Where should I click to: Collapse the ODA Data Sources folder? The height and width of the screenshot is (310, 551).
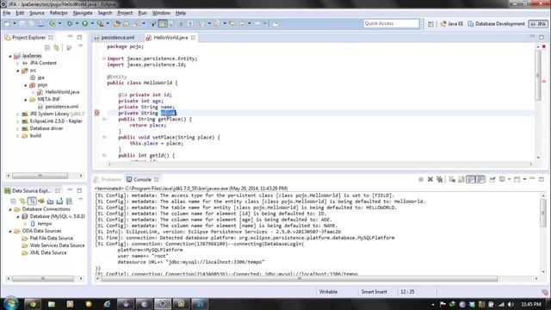tap(10, 231)
